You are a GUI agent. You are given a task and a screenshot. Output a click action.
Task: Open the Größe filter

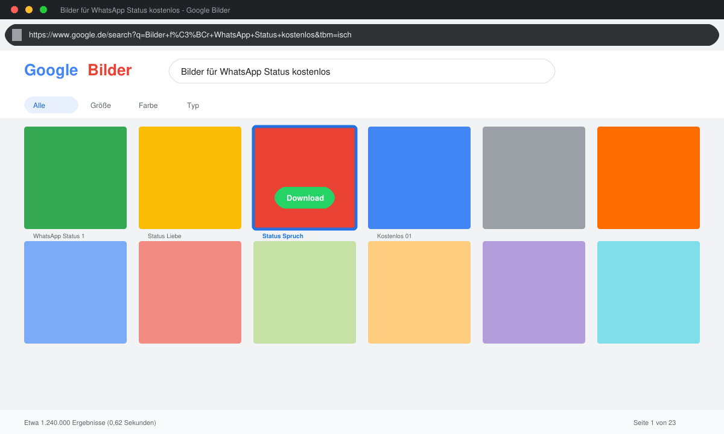coord(101,105)
